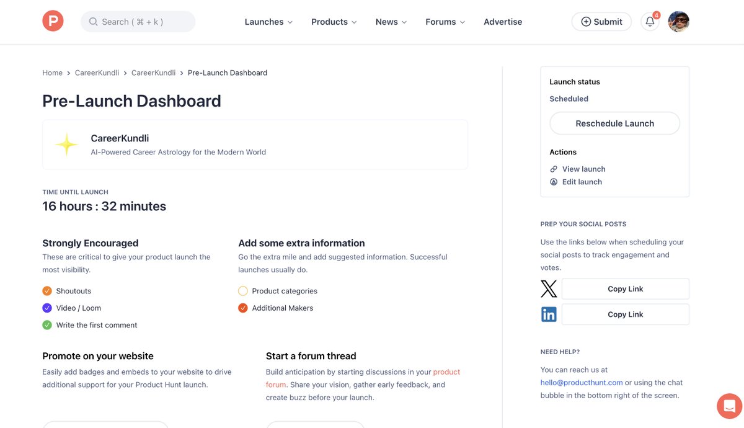Click Reschedule Launch button
The image size is (744, 428).
click(x=615, y=123)
